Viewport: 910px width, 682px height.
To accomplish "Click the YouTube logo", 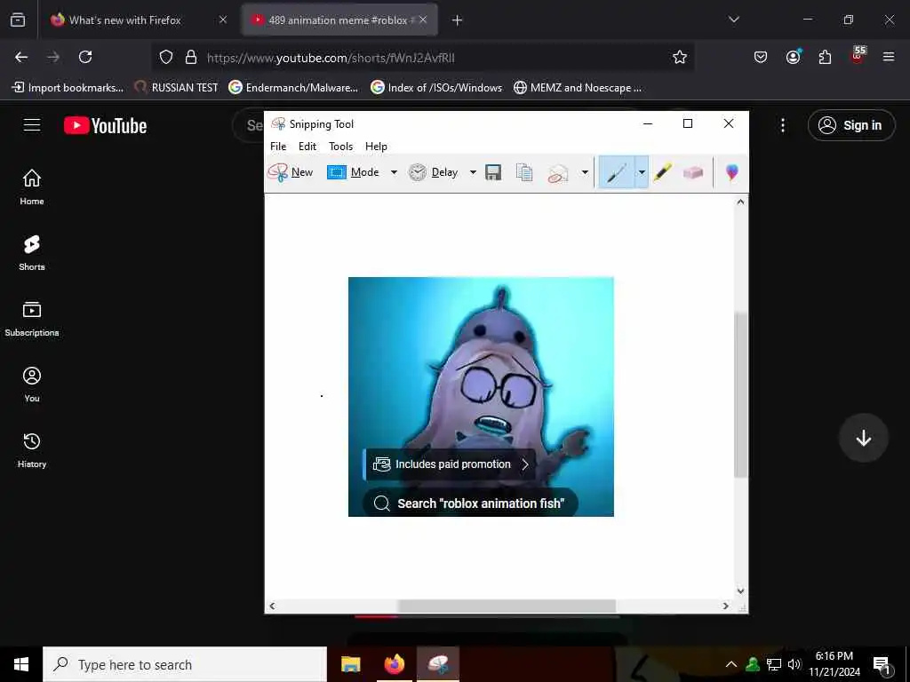I will [x=105, y=125].
